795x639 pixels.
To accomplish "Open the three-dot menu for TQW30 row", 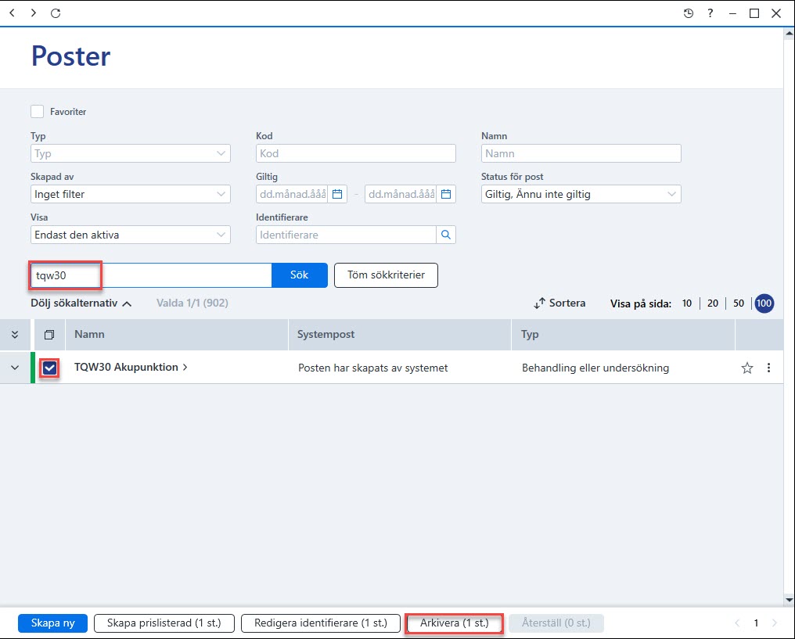I will pos(768,368).
